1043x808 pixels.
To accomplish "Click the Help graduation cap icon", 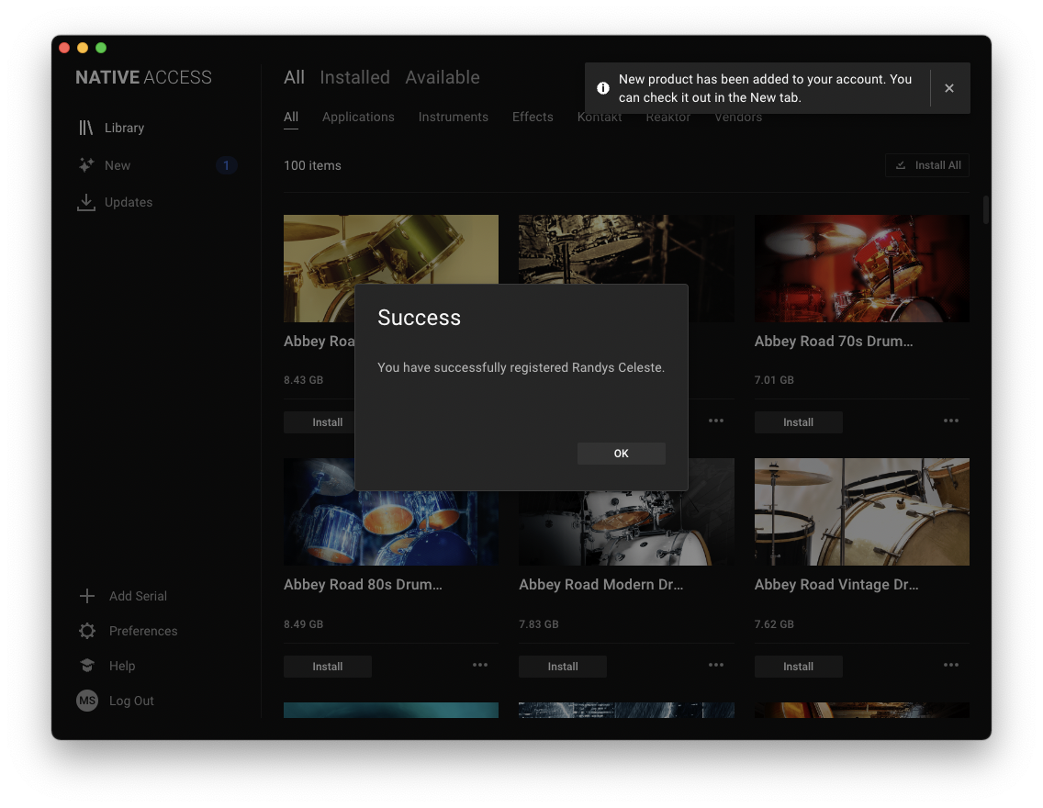I will pyautogui.click(x=87, y=666).
